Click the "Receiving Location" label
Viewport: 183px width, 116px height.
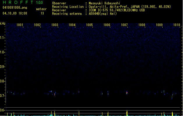pos(68,7)
